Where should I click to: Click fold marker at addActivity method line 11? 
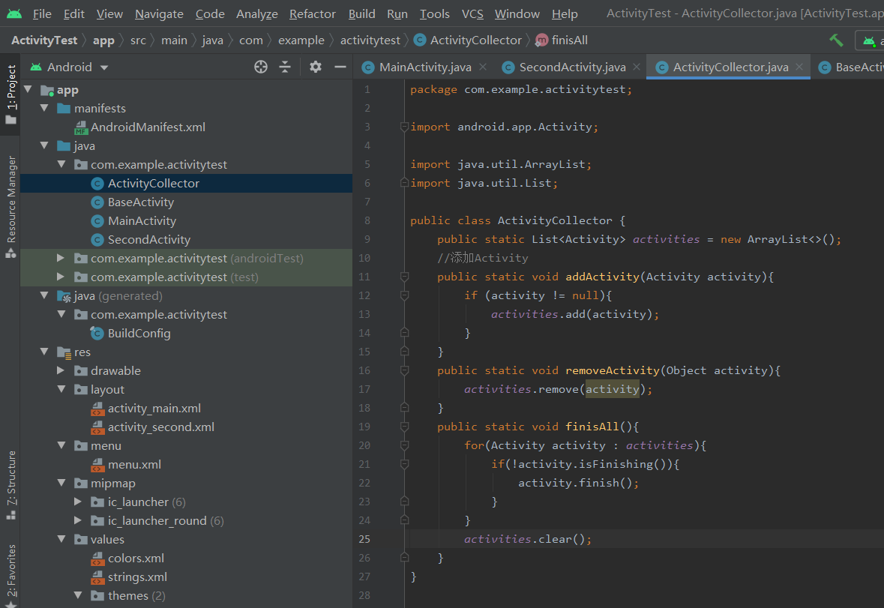(404, 277)
